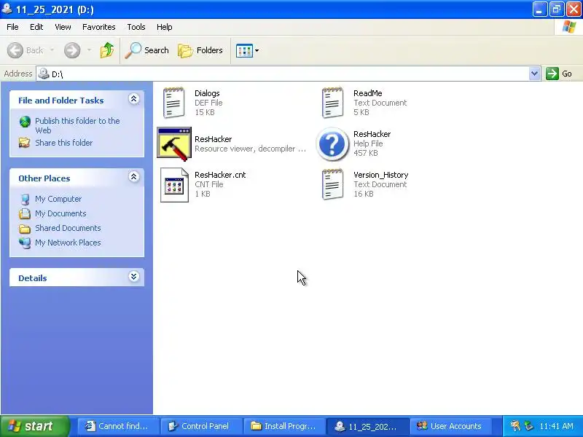This screenshot has height=437, width=583.
Task: Open the Tools menu
Action: tap(136, 27)
